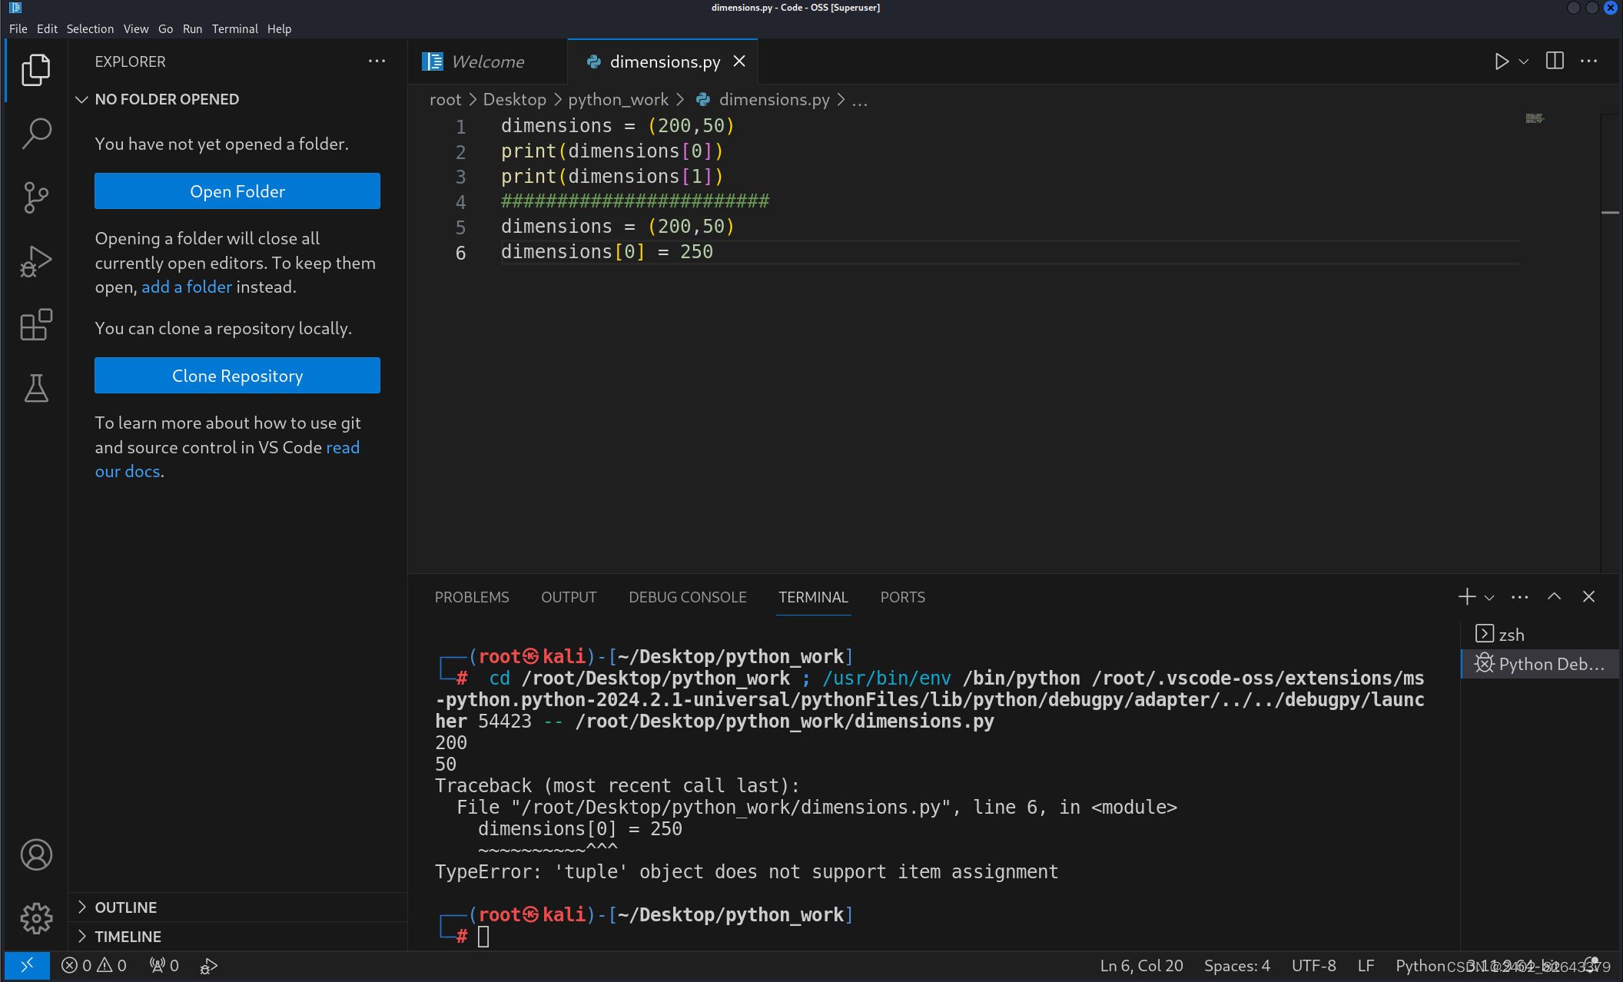
Task: Click the editor vertical scrollbar
Action: [x=1611, y=343]
